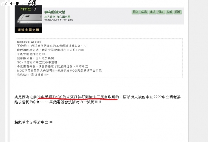
Task: Click 加入好友 to add friend
Action: (x=50, y=17)
